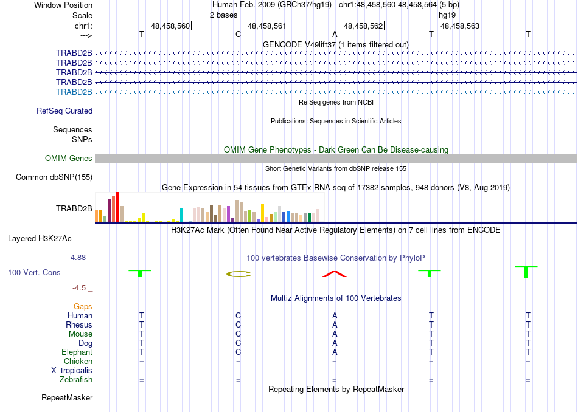Viewport: 578px width, 412px height.
Task: Click the red A conservation logo letter
Action: click(335, 274)
